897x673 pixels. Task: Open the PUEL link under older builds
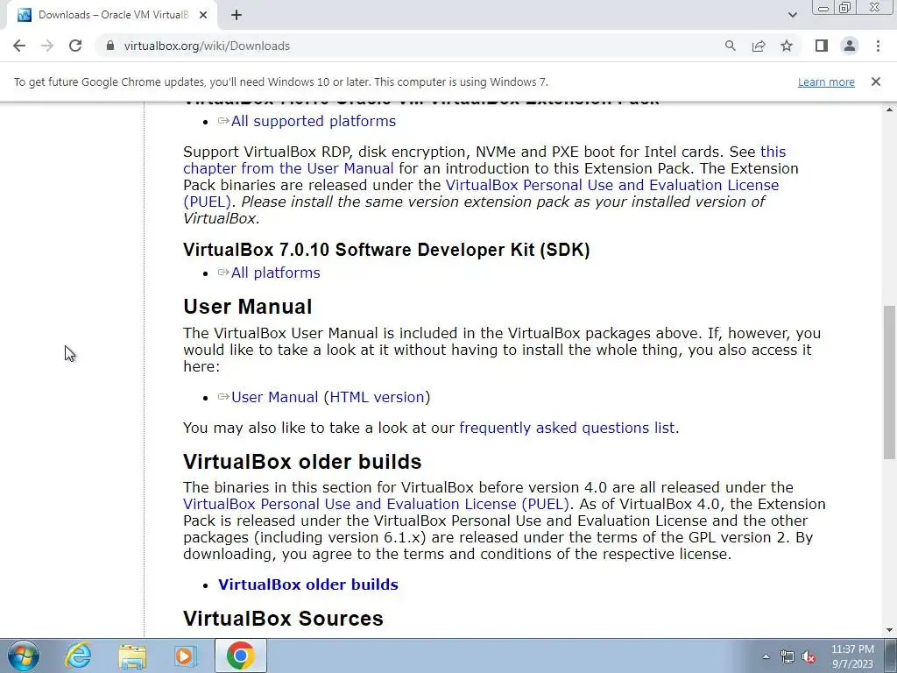[x=376, y=504]
